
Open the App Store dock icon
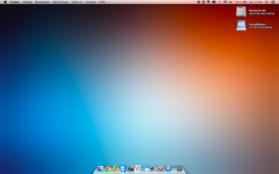tap(168, 169)
